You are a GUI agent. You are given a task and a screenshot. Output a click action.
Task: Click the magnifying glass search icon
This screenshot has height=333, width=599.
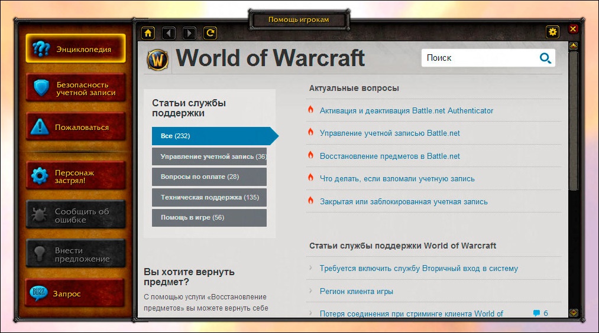545,58
